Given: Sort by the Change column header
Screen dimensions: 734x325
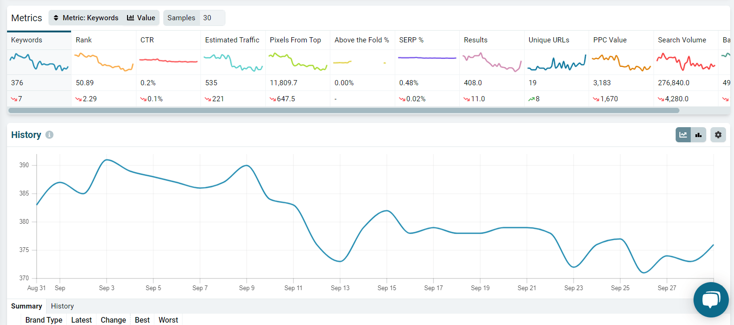Looking at the screenshot, I should (113, 320).
